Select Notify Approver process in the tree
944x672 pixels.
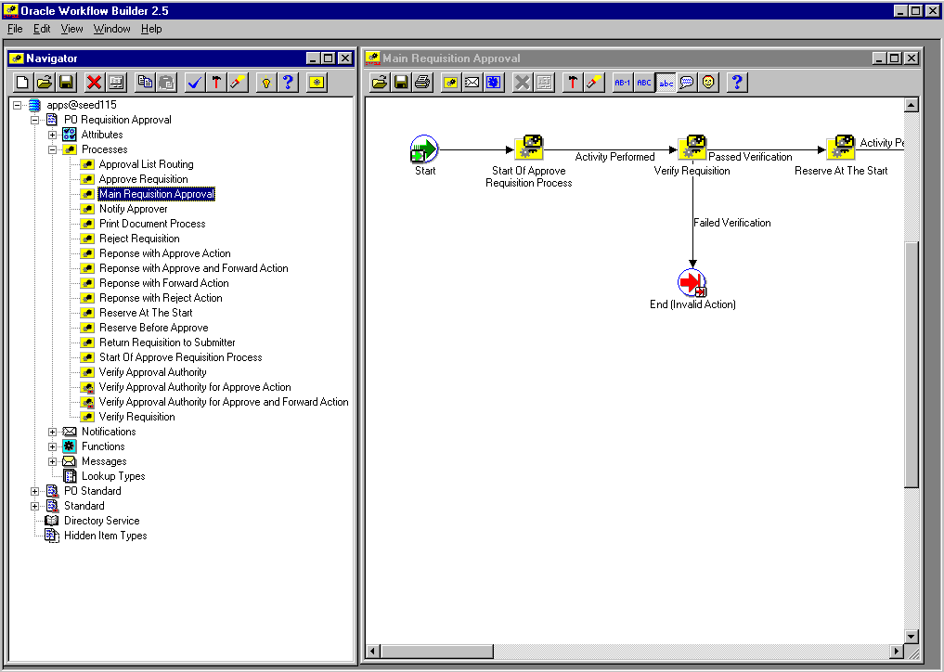coord(133,209)
